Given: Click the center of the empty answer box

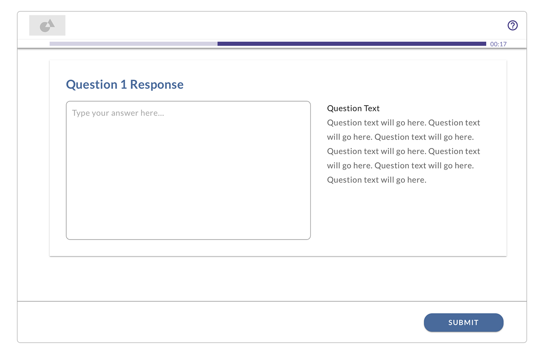Looking at the screenshot, I should click(188, 170).
